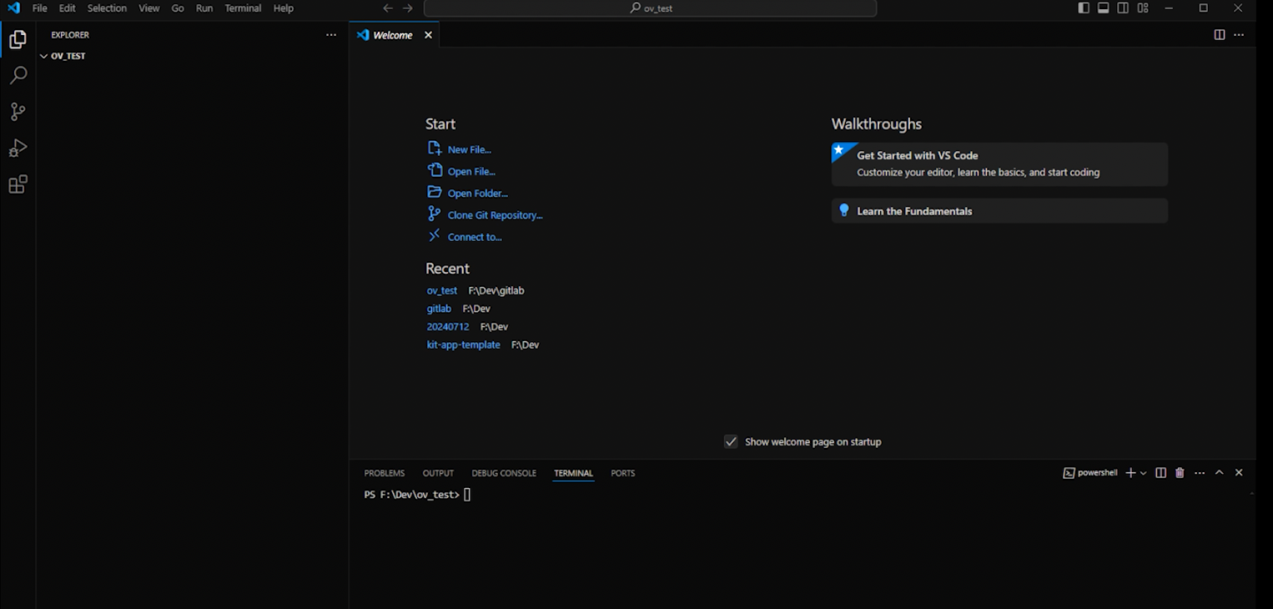The height and width of the screenshot is (609, 1273).
Task: Split the terminal pane
Action: click(x=1160, y=472)
